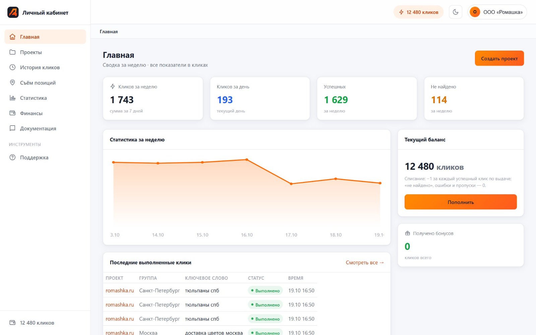Viewport: 536px width, 335px height.
Task: Click the wallet icon beside Финансы
Action: tap(12, 113)
